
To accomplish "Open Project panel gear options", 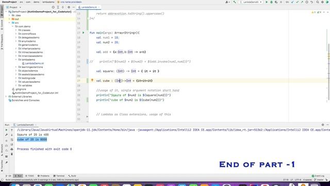I will click(x=69, y=7).
